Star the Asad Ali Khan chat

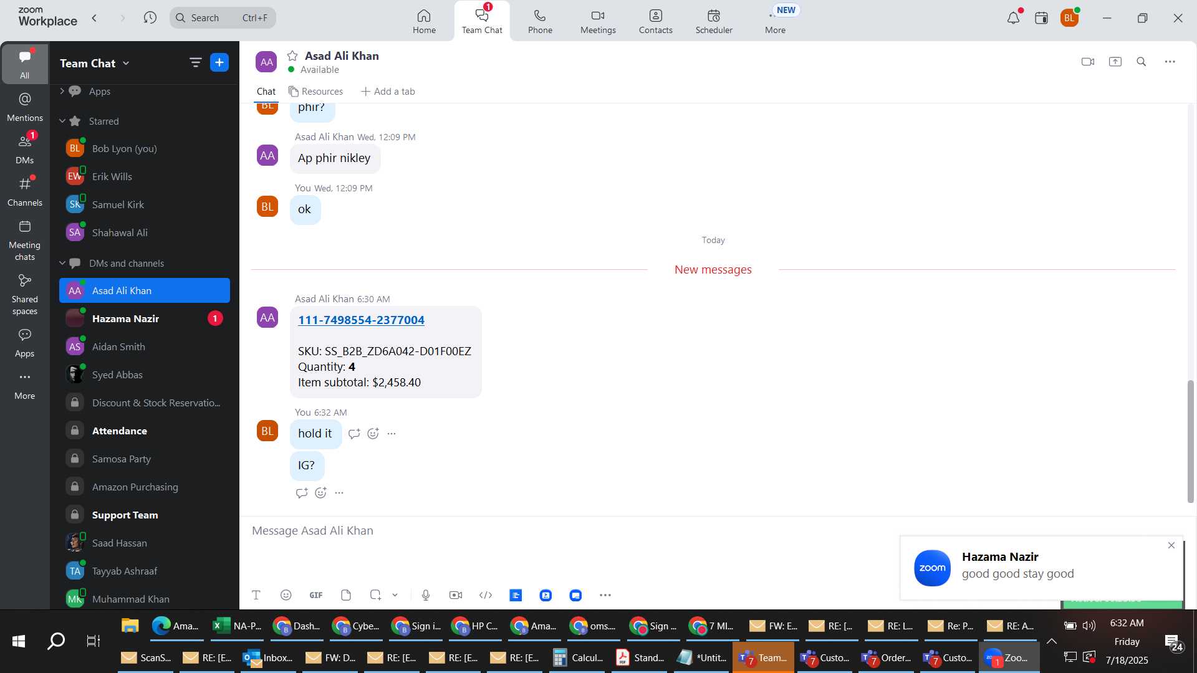(x=292, y=55)
